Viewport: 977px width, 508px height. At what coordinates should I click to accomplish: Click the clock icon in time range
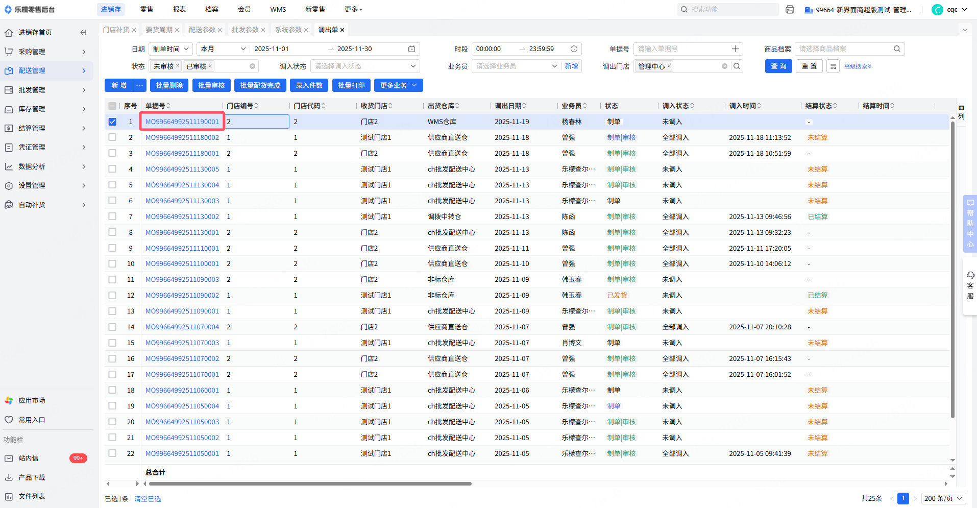(x=574, y=49)
